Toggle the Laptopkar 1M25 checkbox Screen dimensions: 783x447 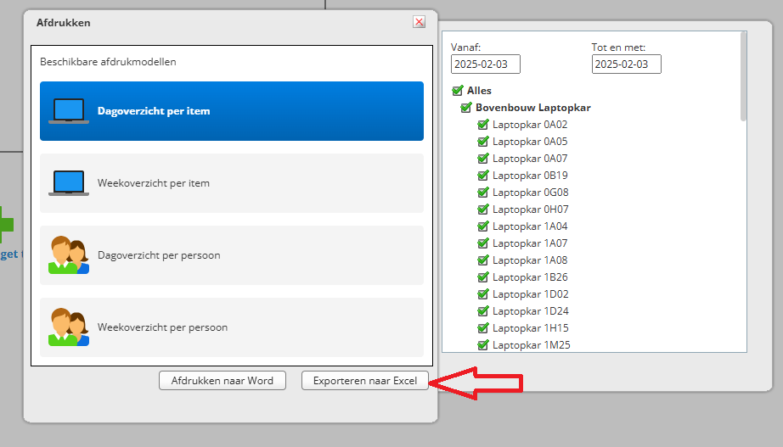point(483,345)
